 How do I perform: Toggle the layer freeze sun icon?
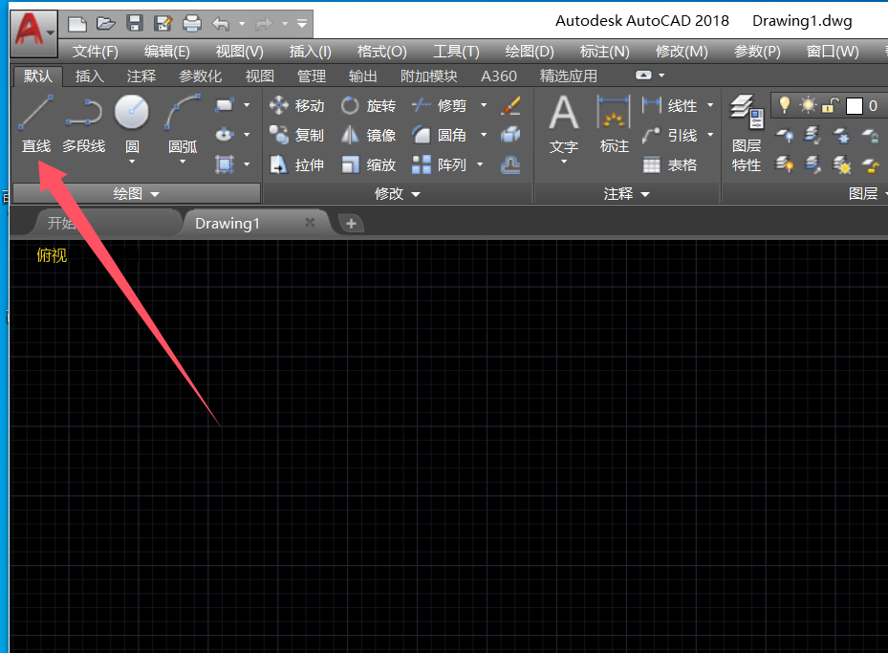pyautogui.click(x=808, y=105)
